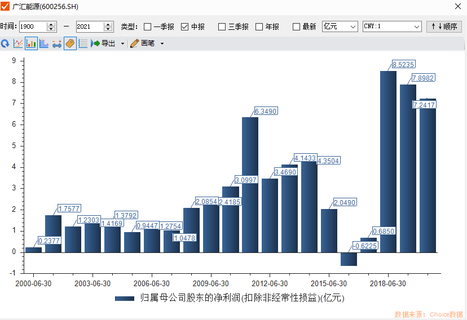The height and width of the screenshot is (320, 467).
Task: Click the 7.8982 data label
Action: [423, 78]
